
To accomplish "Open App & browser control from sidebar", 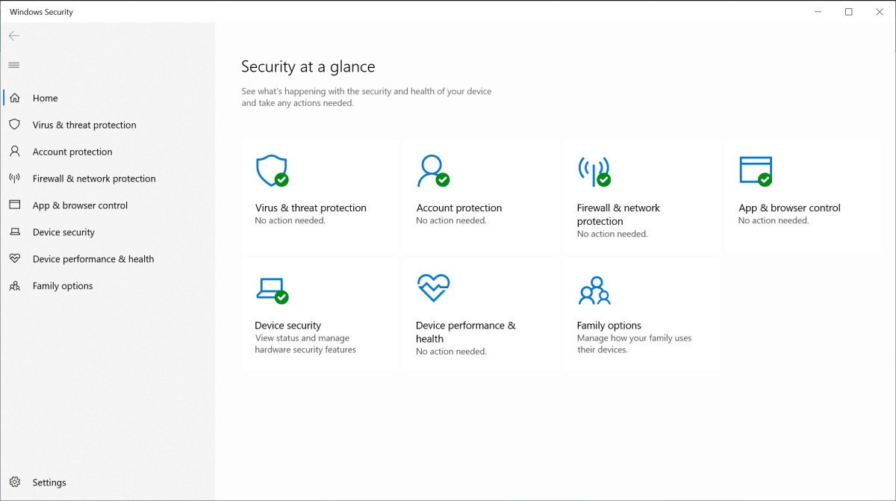I will coord(108,205).
